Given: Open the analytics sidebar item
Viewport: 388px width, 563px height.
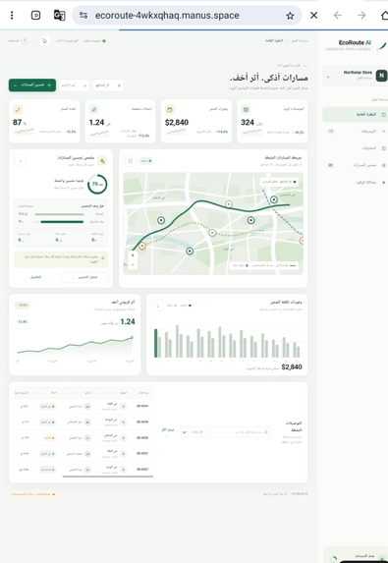Looking at the screenshot, I should pyautogui.click(x=355, y=148).
